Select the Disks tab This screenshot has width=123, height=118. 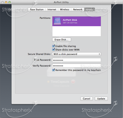[90, 9]
